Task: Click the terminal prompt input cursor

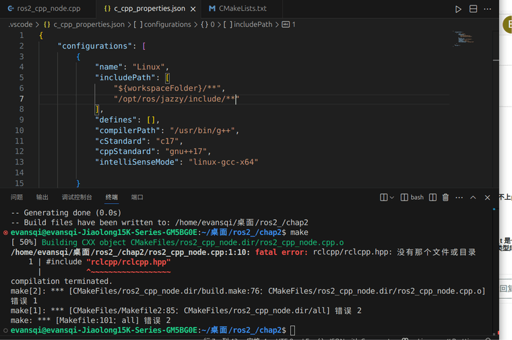Action: (293, 330)
